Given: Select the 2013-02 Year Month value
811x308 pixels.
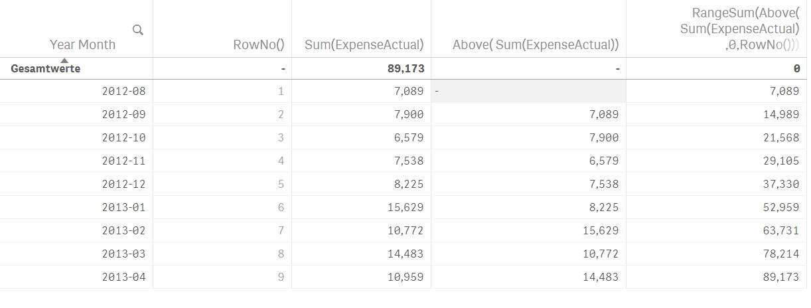Looking at the screenshot, I should [123, 230].
